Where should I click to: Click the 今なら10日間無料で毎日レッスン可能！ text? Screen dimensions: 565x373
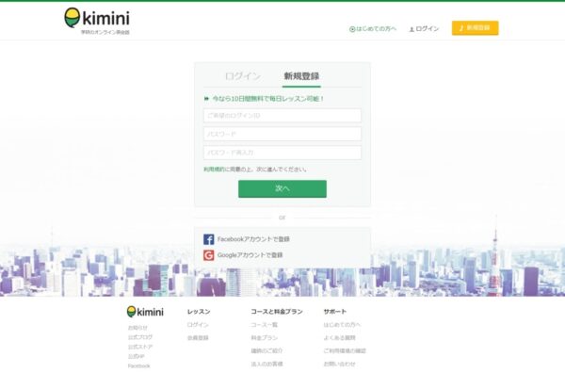(268, 98)
